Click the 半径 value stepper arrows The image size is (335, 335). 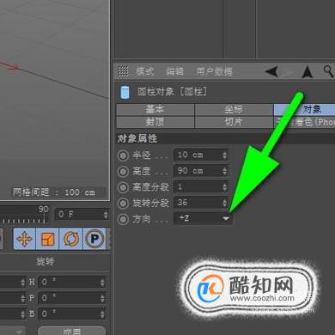click(x=224, y=155)
